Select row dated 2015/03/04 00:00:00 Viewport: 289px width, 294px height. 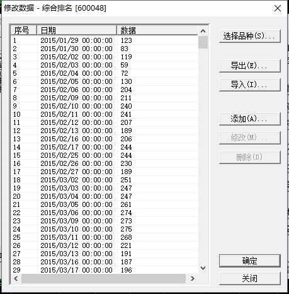click(105, 196)
